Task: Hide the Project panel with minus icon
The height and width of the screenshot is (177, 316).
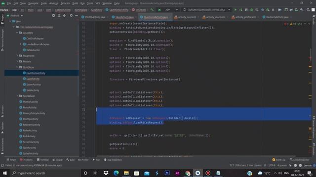Action: click(x=77, y=15)
